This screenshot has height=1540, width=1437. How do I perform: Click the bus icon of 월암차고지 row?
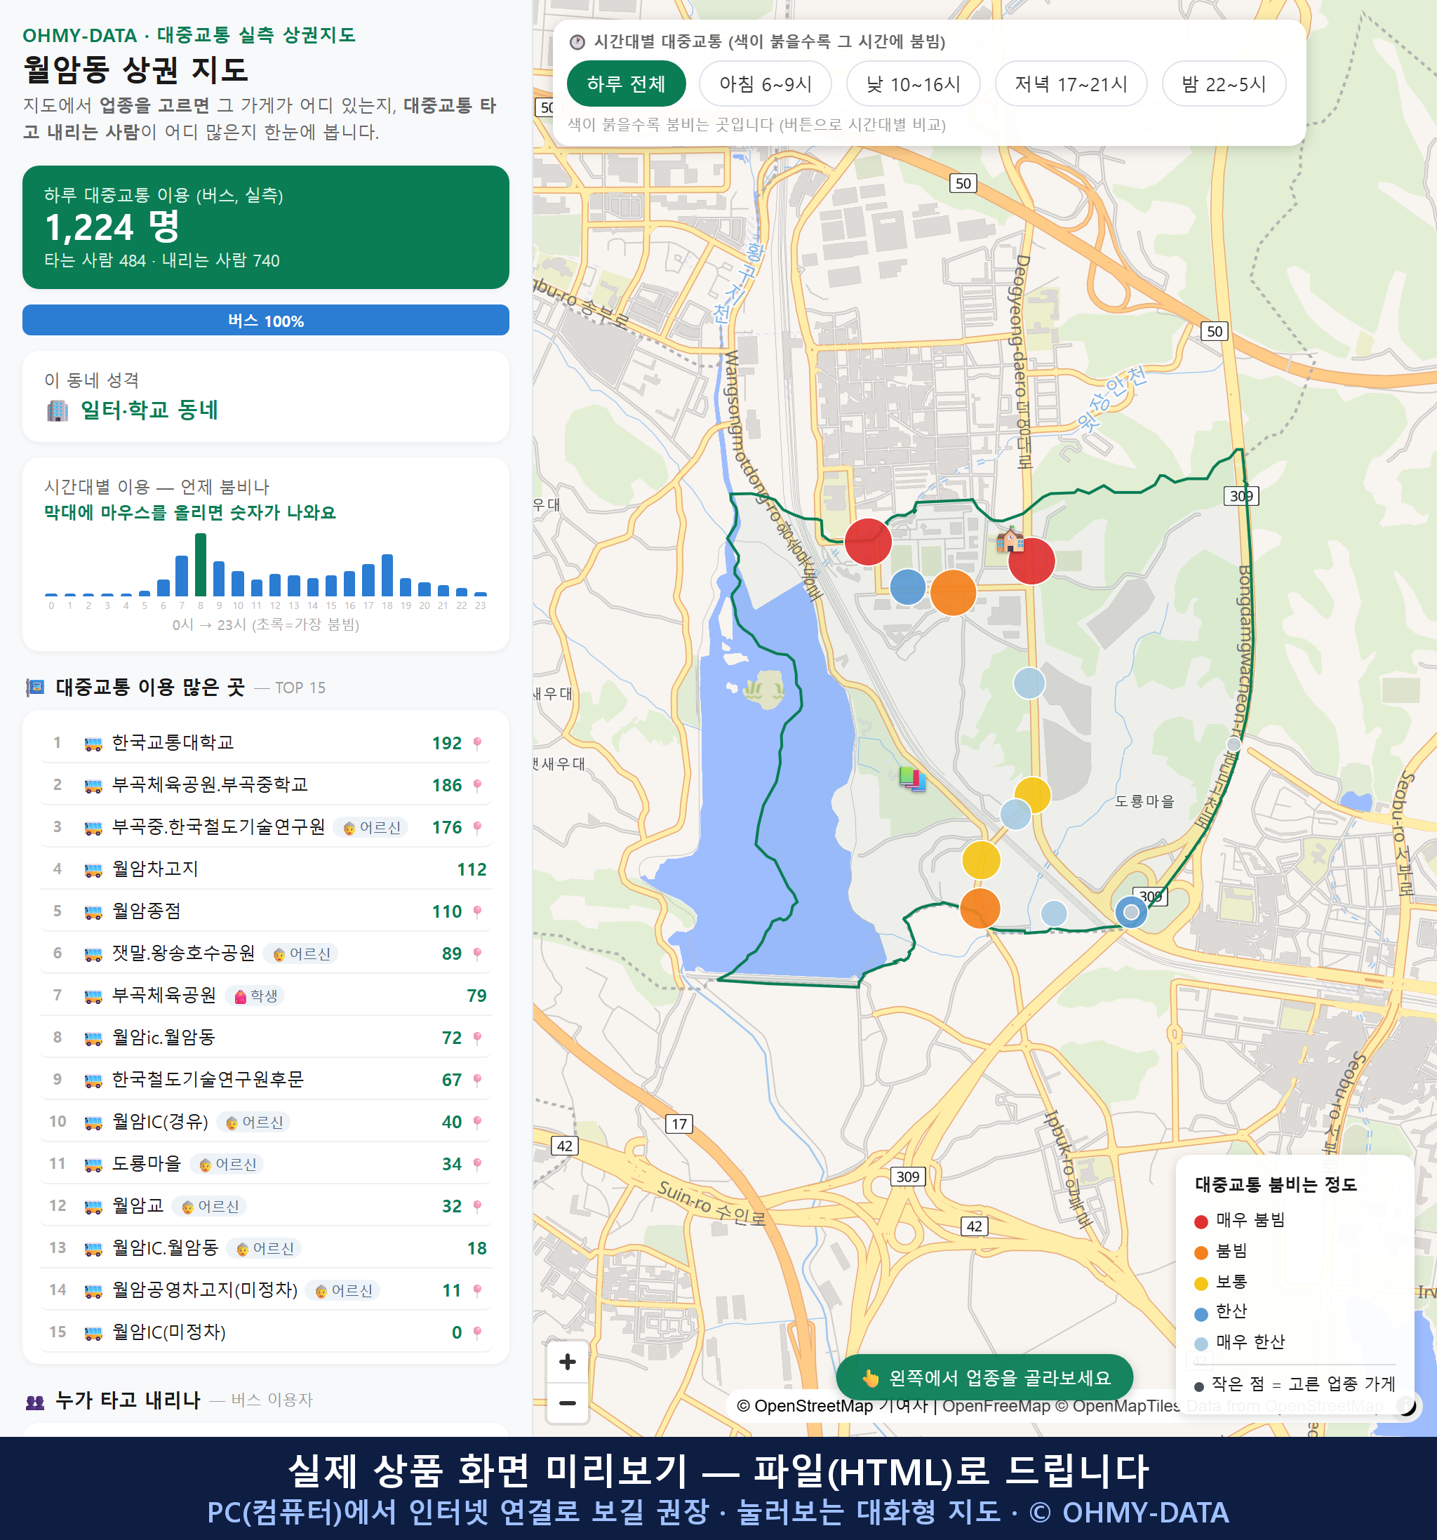(93, 870)
